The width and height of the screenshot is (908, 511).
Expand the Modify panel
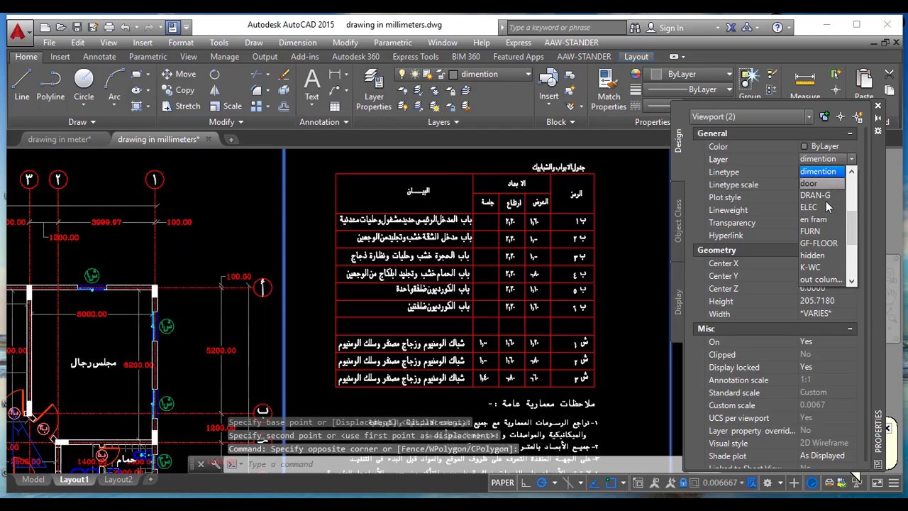[x=226, y=122]
